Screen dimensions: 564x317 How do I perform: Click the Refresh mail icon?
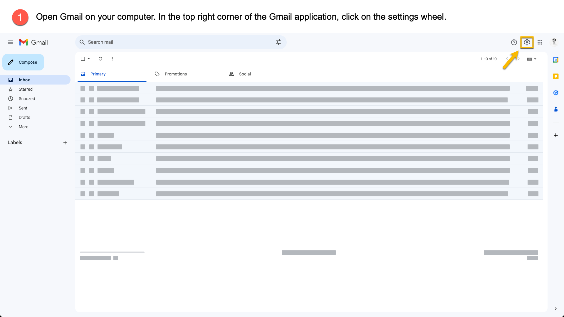100,59
